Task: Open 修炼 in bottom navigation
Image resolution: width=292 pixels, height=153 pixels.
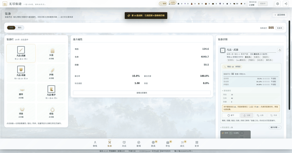Action: click(x=95, y=144)
